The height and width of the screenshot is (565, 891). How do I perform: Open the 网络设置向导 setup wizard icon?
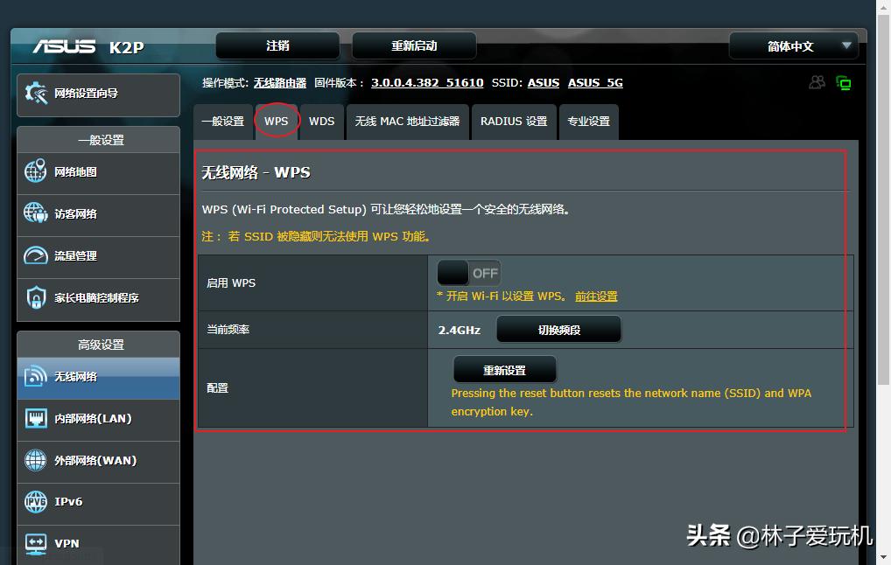tap(35, 94)
